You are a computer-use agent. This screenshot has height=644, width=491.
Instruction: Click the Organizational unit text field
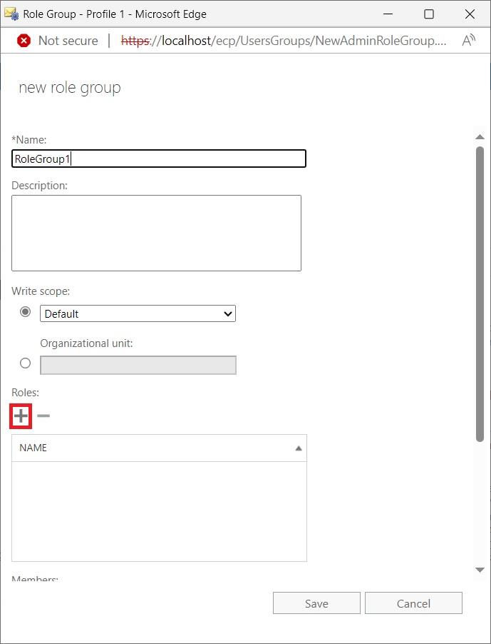pos(138,365)
